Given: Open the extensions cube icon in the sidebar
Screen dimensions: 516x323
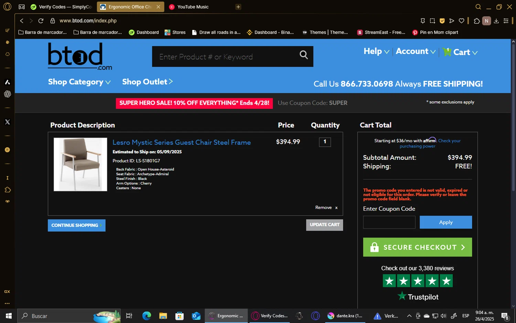Looking at the screenshot, I should (7, 190).
